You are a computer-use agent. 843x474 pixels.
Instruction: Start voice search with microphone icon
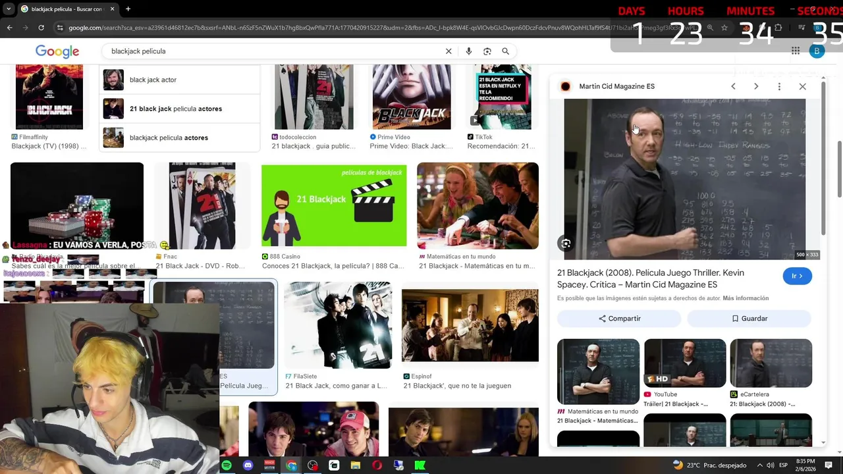(x=468, y=51)
